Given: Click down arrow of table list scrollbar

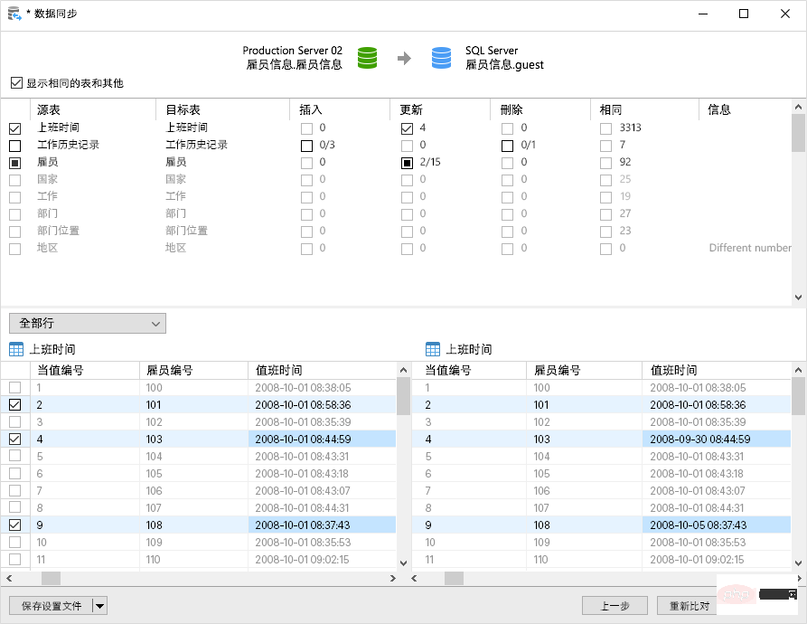Looking at the screenshot, I should (x=798, y=297).
